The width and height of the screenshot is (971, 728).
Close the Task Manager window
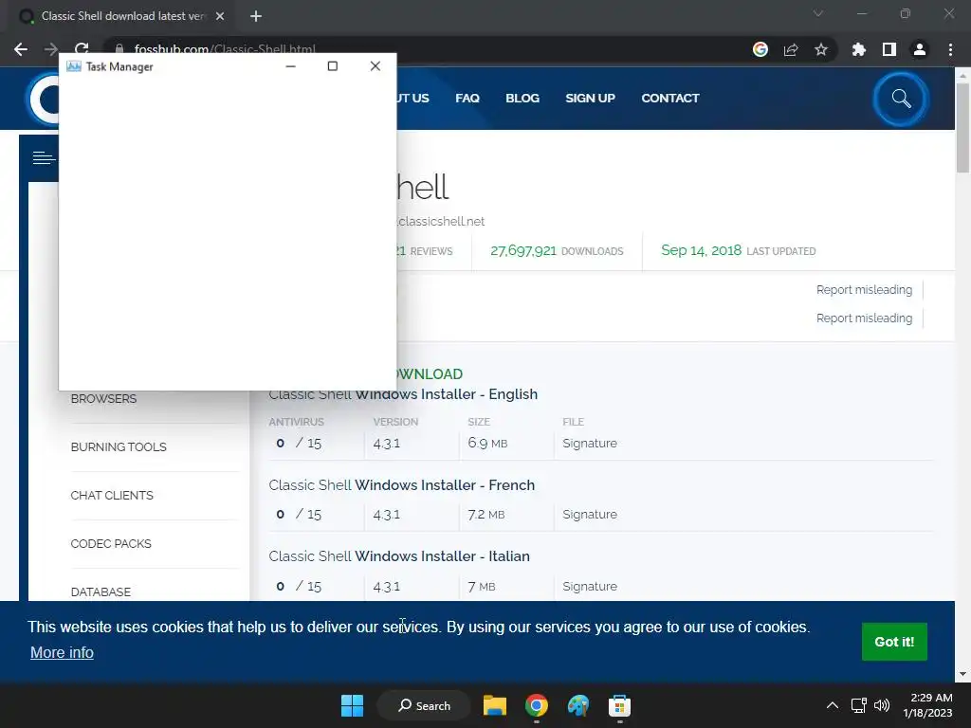click(x=376, y=66)
